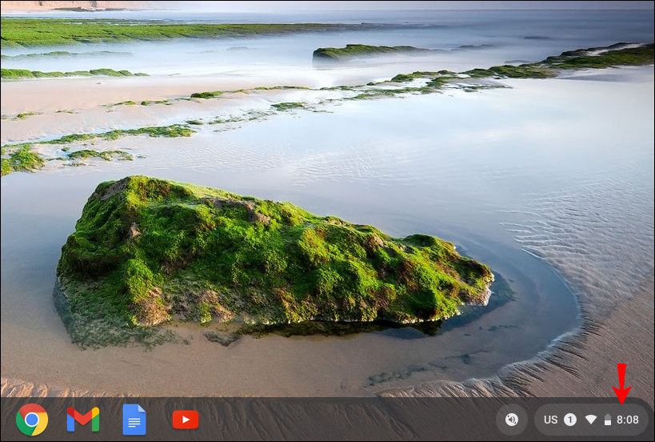Click the battery status icon

point(608,420)
